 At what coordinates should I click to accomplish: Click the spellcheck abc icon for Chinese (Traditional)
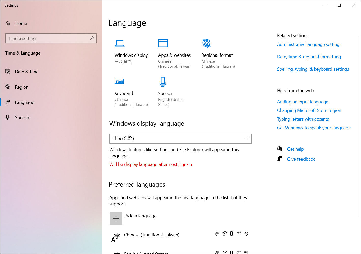[x=246, y=234]
